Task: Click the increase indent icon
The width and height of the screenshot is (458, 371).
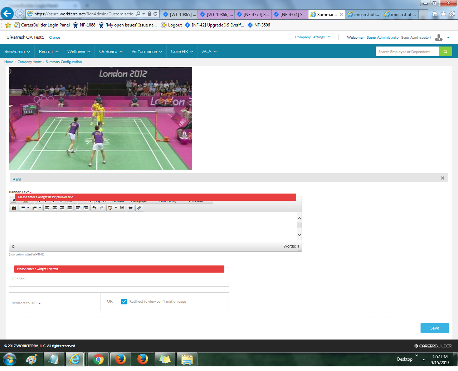Action: pos(86,208)
